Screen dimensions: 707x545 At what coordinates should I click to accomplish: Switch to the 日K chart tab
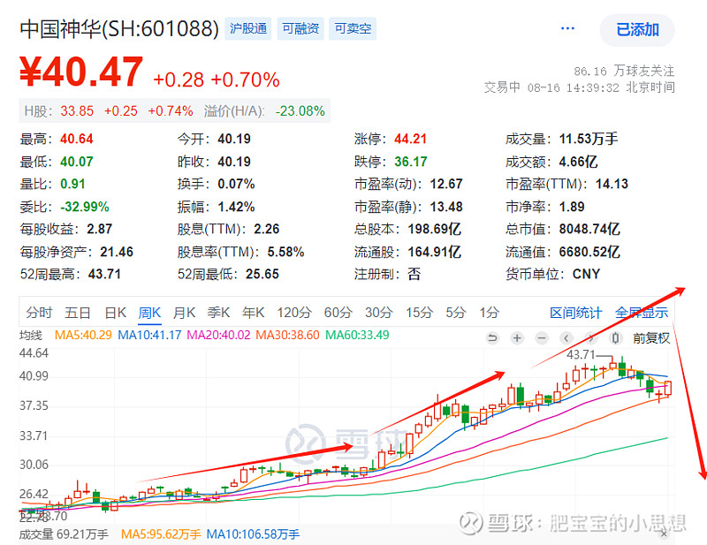coord(116,313)
